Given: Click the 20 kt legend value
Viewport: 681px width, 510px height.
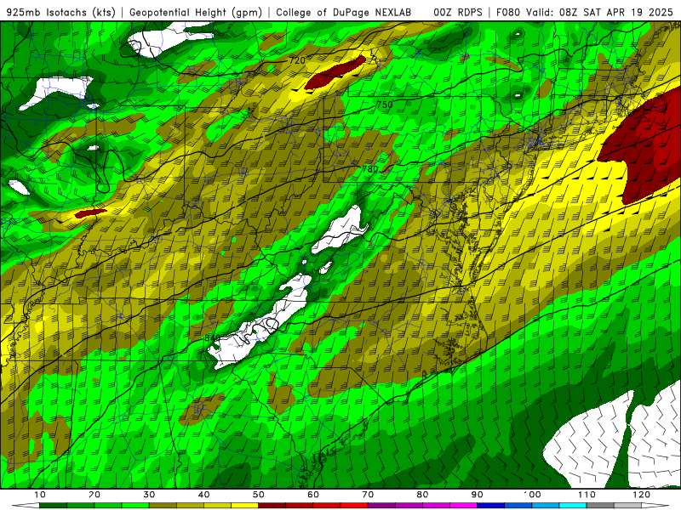Looking at the screenshot, I should coord(94,495).
